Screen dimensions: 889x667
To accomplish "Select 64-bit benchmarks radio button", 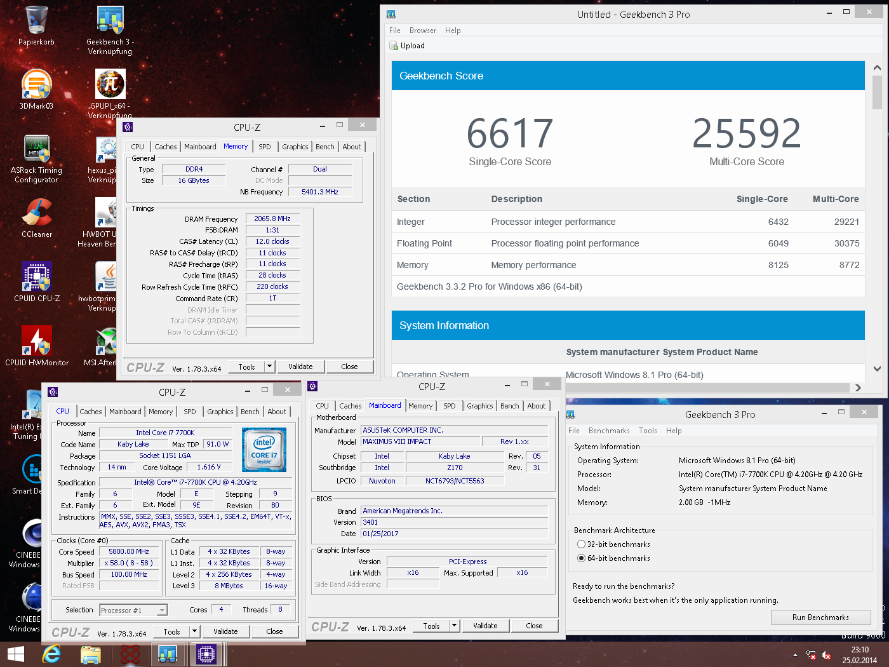I will tap(581, 558).
